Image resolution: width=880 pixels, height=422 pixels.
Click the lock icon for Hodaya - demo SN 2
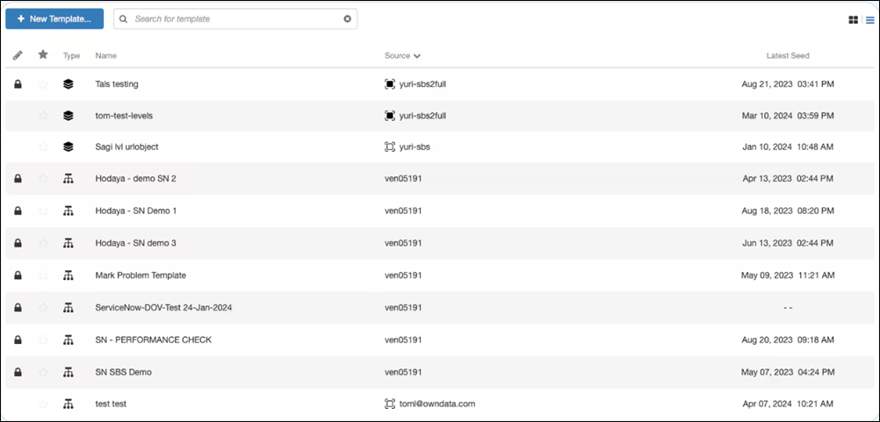point(18,178)
